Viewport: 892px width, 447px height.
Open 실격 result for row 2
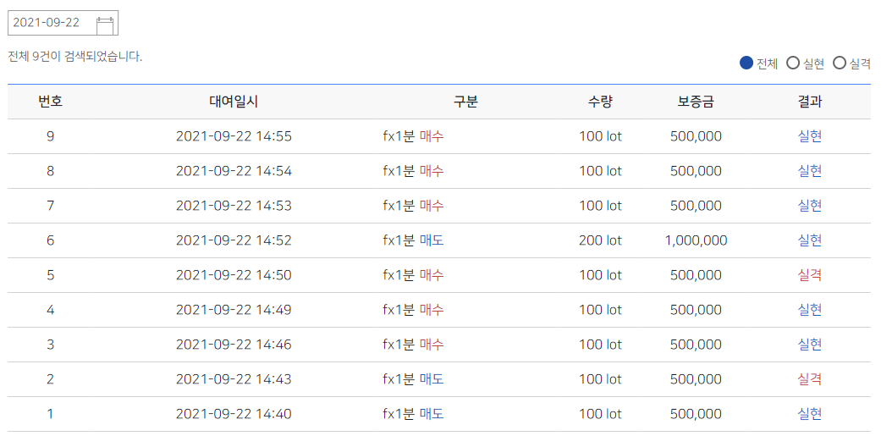click(x=810, y=379)
